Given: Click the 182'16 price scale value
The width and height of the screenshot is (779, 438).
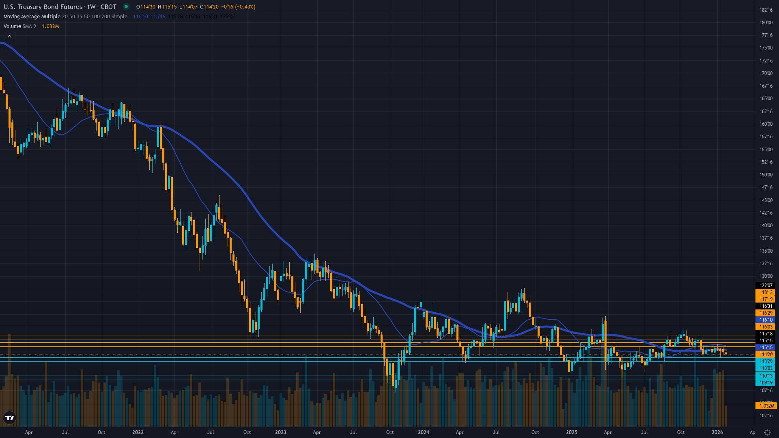Looking at the screenshot, I should click(x=766, y=10).
